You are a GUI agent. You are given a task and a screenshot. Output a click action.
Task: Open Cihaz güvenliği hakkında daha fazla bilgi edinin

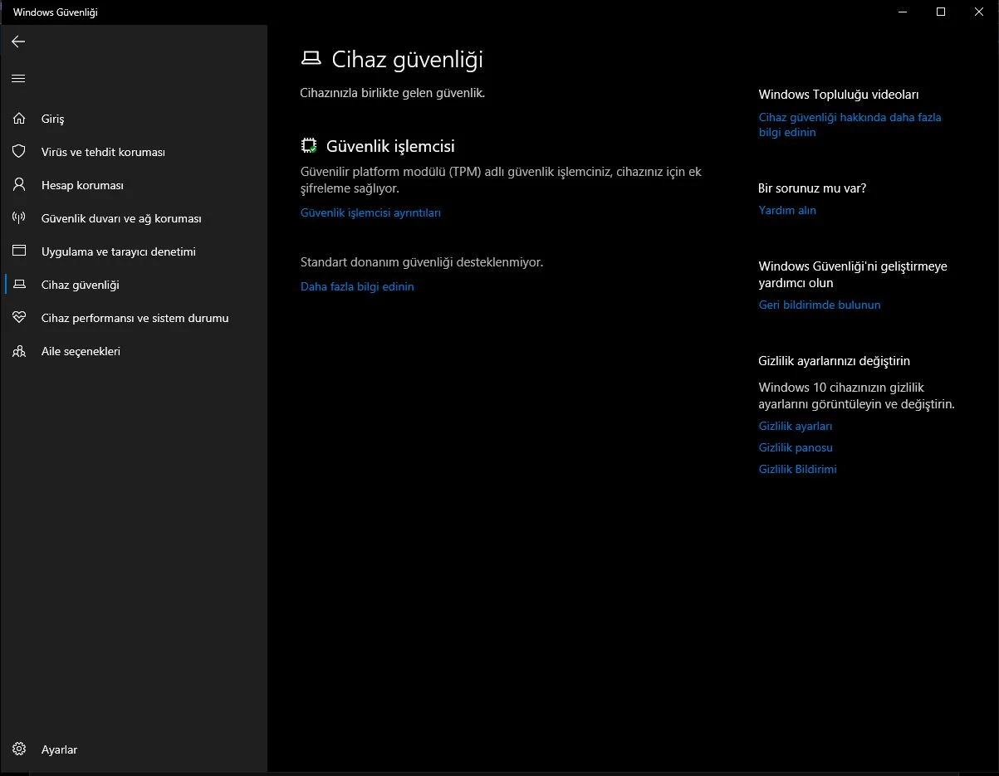coord(850,124)
